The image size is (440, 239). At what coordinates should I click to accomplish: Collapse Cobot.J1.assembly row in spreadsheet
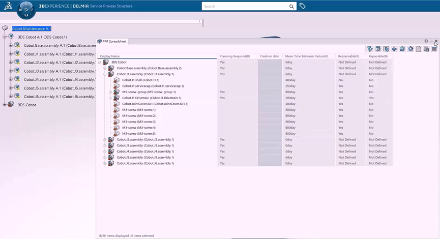[105, 74]
